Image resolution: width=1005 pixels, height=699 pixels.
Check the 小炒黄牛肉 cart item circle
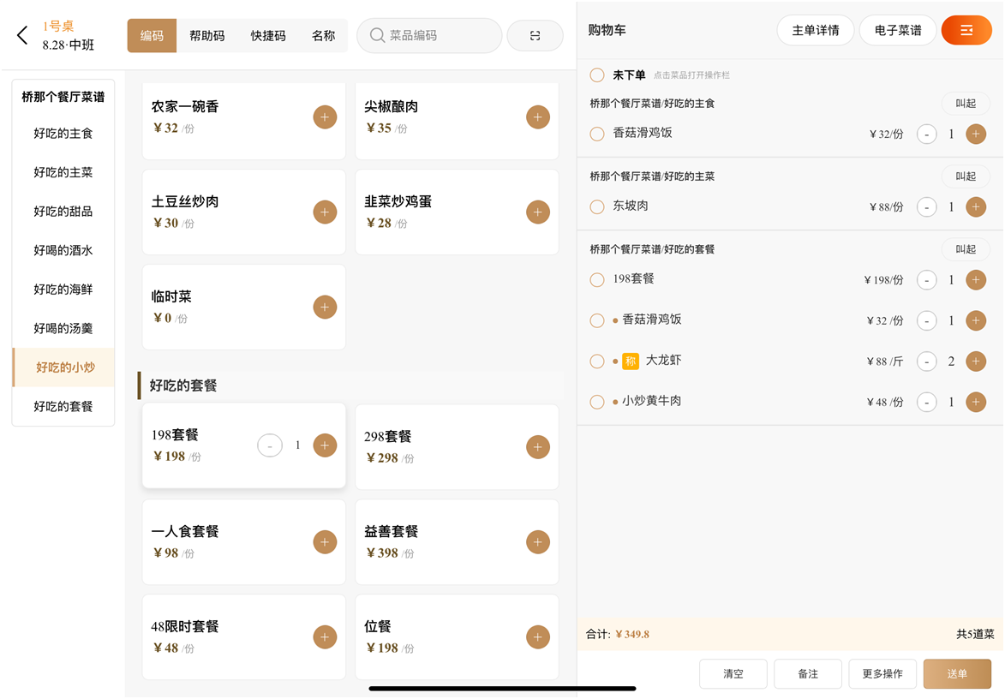(597, 402)
